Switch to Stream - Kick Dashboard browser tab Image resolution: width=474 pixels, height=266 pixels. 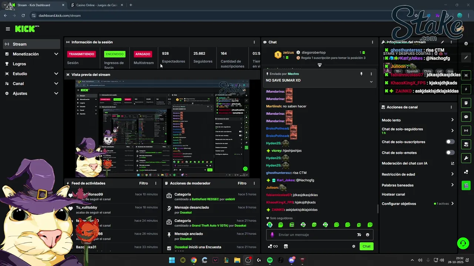click(37, 5)
